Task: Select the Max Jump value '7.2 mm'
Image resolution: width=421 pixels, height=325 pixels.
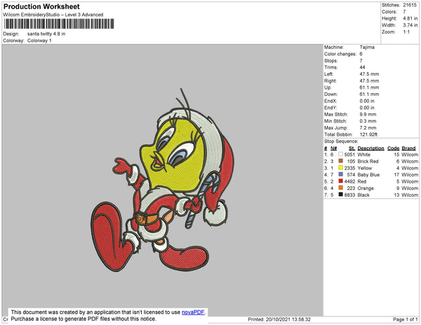Action: pos(368,127)
